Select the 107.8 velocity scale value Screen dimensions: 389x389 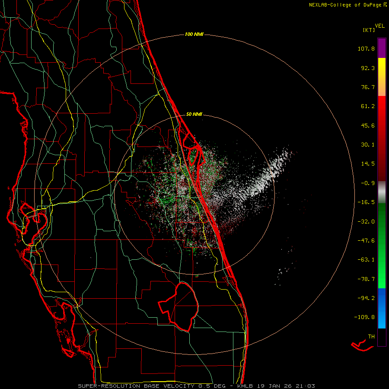tap(366, 48)
